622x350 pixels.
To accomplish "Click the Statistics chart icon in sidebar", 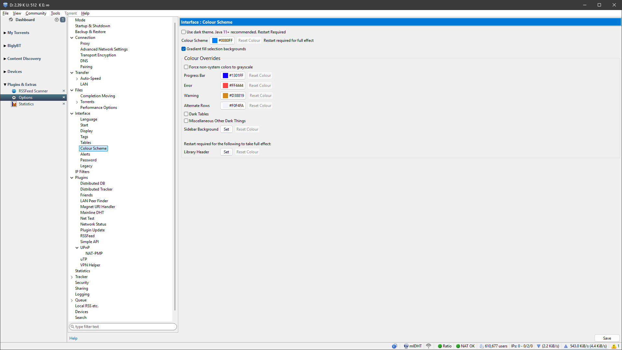I will tap(14, 104).
